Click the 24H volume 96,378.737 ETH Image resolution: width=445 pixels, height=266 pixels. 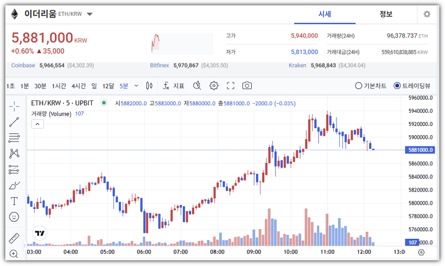tap(407, 36)
